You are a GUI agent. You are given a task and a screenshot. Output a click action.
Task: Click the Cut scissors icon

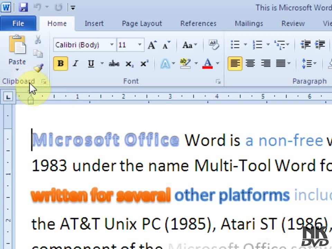[x=38, y=39]
